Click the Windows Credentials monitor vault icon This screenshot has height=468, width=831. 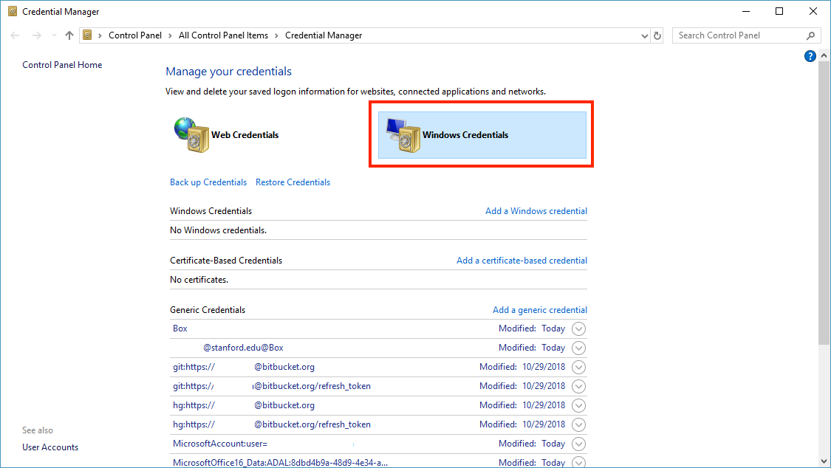point(403,136)
